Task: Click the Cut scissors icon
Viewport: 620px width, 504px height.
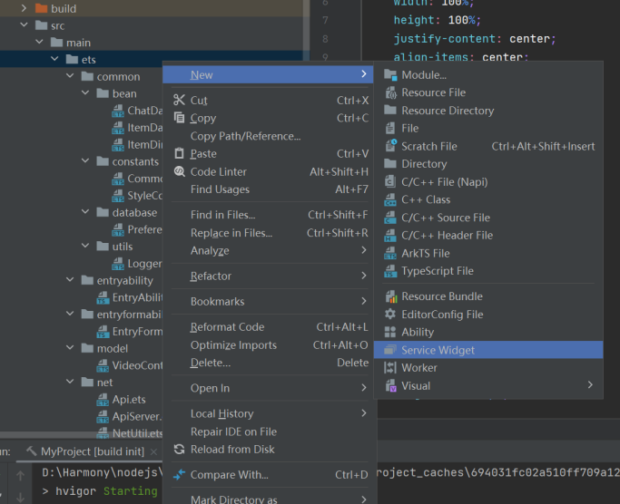Action: tap(179, 100)
